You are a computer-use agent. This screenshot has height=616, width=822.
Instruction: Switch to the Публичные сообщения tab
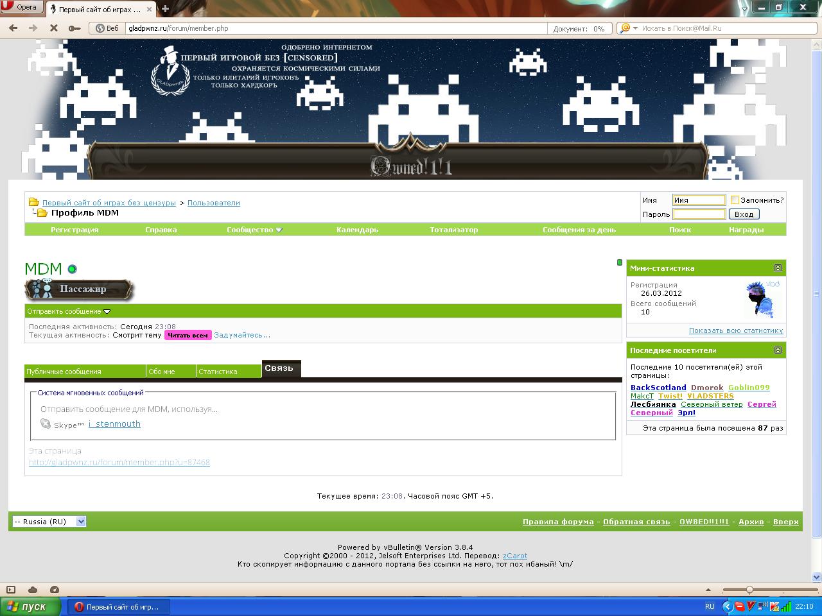[x=64, y=372]
